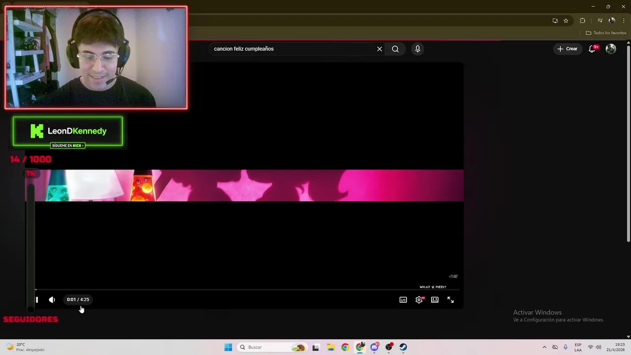The height and width of the screenshot is (355, 631).
Task: Open system volume tray icon
Action: (x=598, y=347)
